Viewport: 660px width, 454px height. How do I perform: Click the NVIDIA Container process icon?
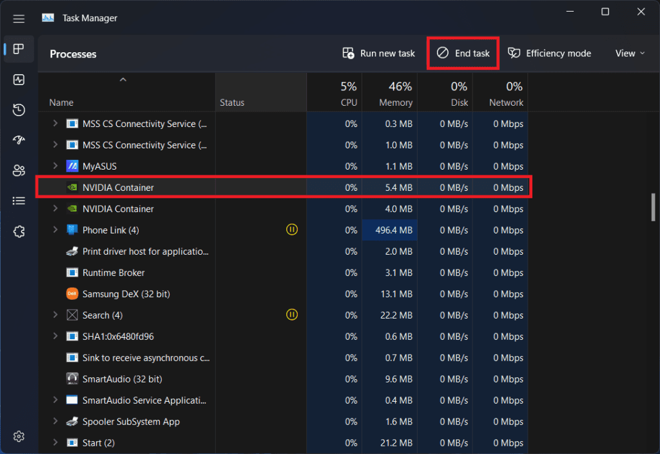(72, 187)
